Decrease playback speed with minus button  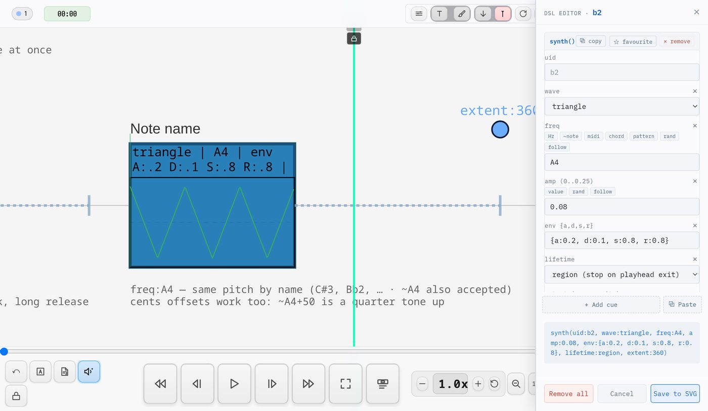coord(423,384)
